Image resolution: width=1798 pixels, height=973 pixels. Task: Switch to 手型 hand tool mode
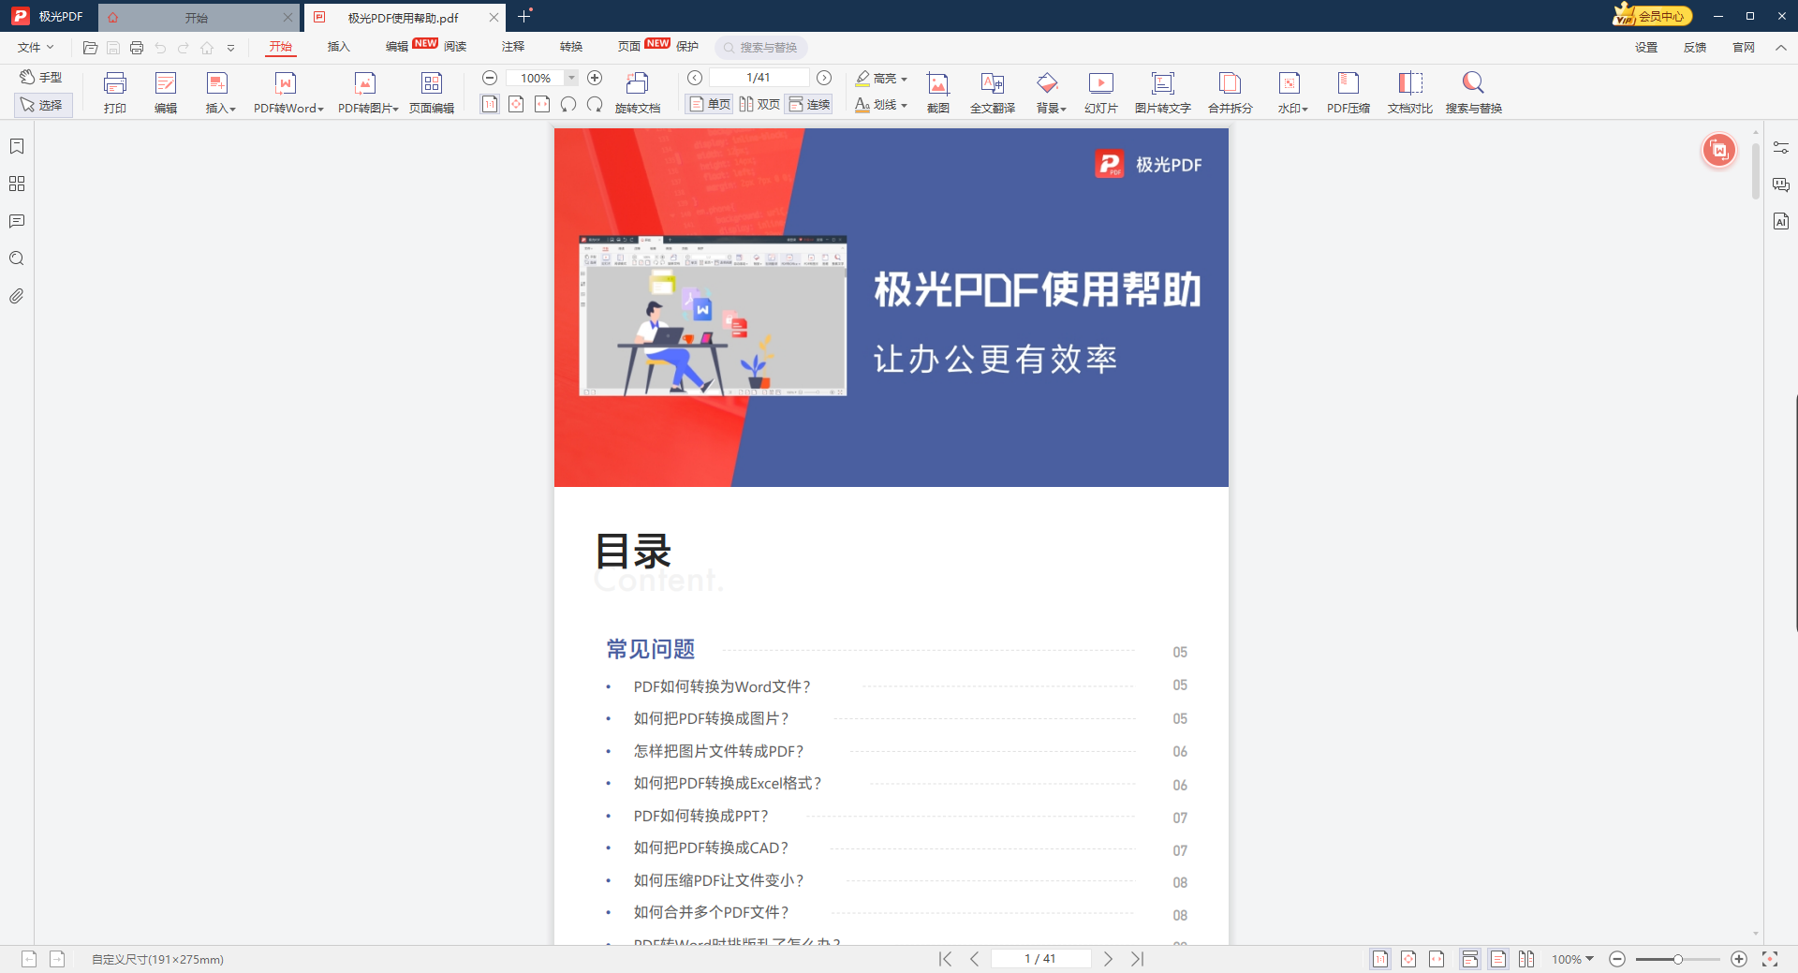tap(43, 77)
